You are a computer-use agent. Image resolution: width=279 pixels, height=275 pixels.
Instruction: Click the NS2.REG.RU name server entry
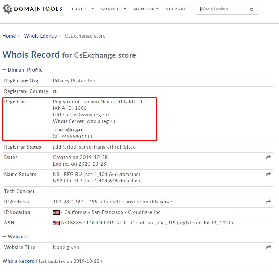[x=96, y=181]
